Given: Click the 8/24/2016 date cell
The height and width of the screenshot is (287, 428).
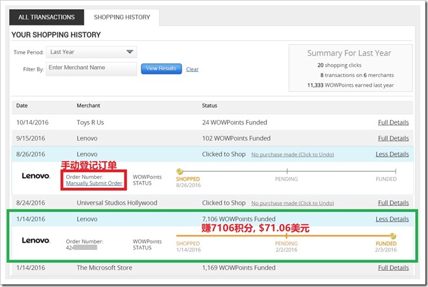Looking at the screenshot, I should pos(30,203).
